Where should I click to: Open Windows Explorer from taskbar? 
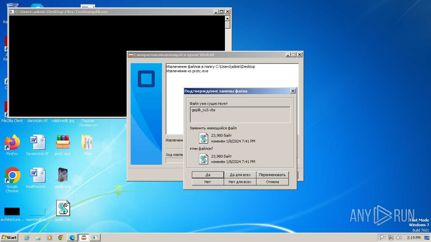[x=38, y=238]
